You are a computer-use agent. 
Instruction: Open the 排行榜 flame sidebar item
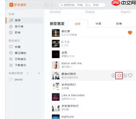pyautogui.click(x=24, y=26)
